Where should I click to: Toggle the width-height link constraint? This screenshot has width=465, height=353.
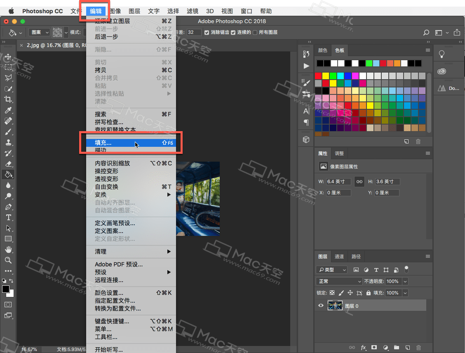[359, 181]
